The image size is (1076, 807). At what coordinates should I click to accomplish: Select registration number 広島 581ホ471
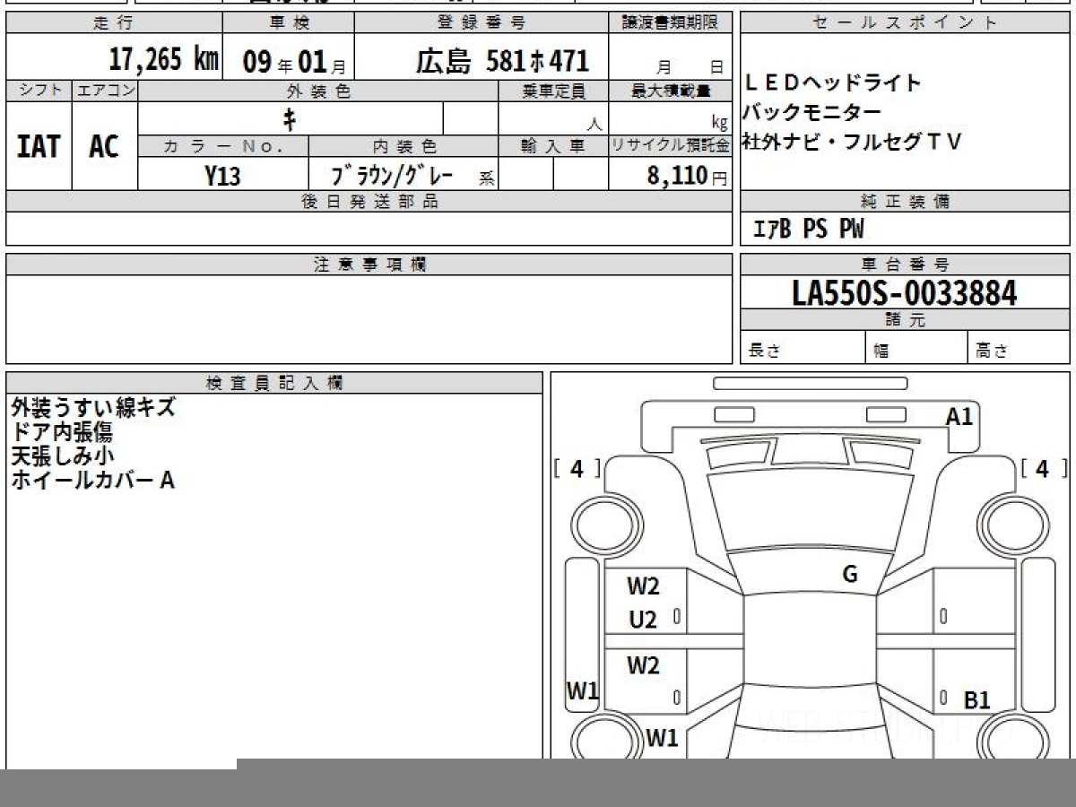(x=502, y=61)
